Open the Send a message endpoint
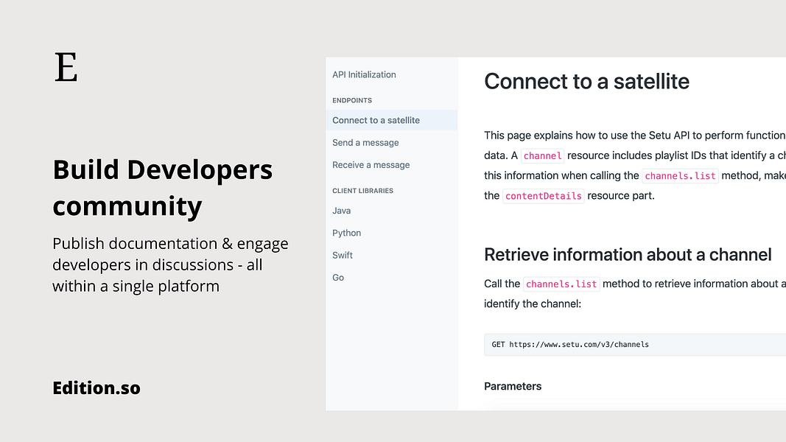The height and width of the screenshot is (442, 786). [x=365, y=143]
